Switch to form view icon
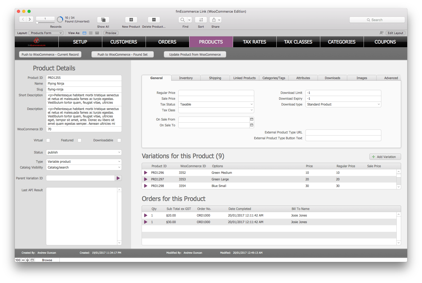The image size is (422, 283). click(x=85, y=33)
